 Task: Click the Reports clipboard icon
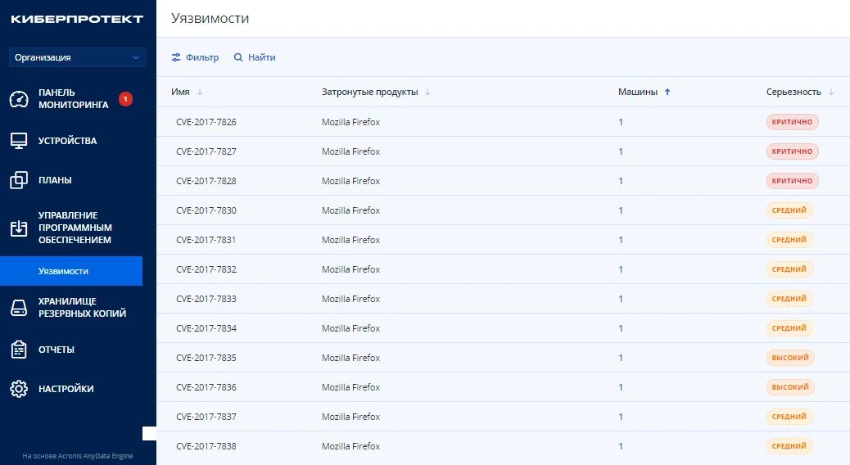19,350
